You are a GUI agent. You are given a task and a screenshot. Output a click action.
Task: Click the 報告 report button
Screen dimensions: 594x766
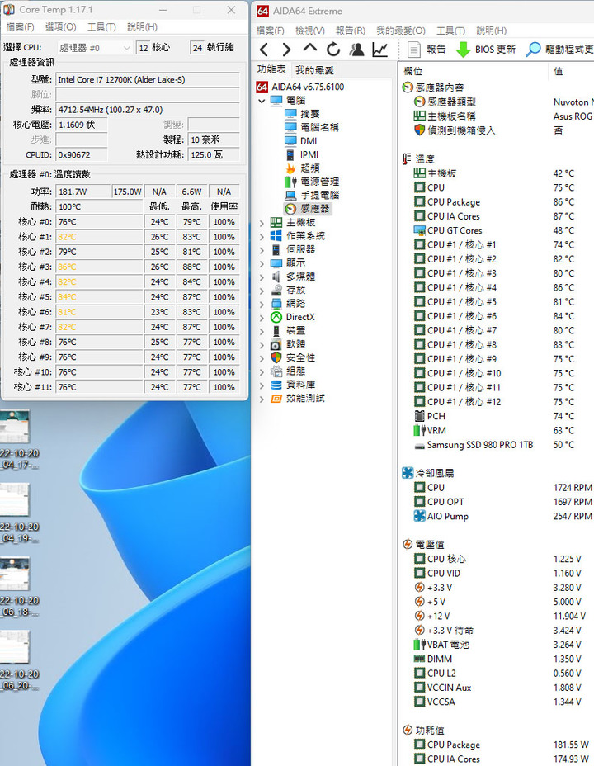point(427,50)
